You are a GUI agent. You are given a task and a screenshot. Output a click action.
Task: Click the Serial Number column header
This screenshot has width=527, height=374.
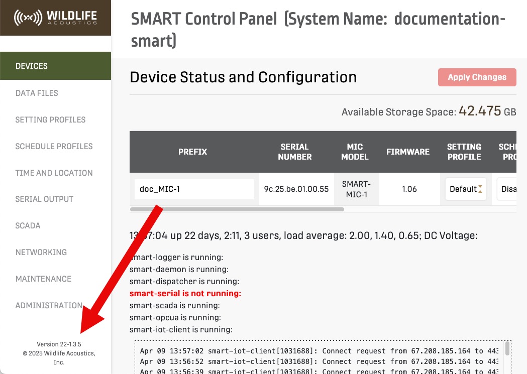pos(294,152)
